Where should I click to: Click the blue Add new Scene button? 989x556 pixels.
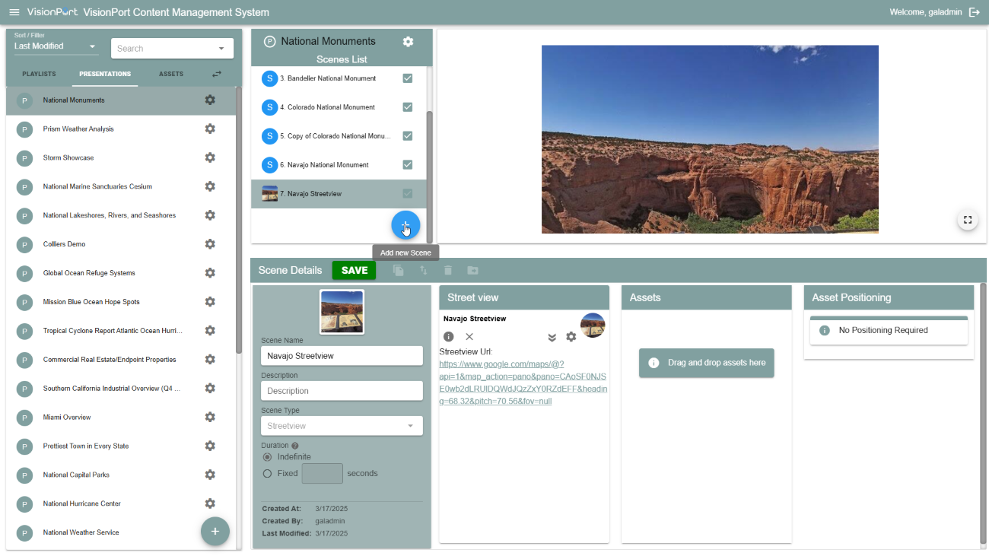(x=405, y=226)
